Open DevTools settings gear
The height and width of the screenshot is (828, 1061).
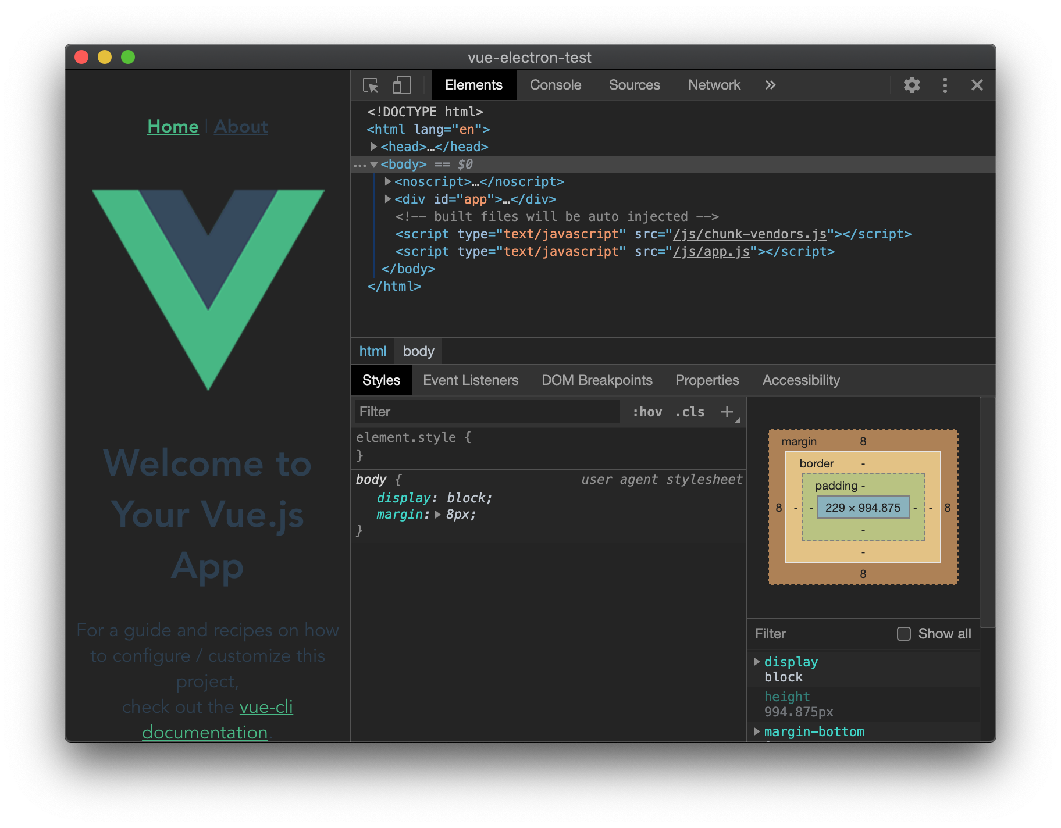point(912,85)
